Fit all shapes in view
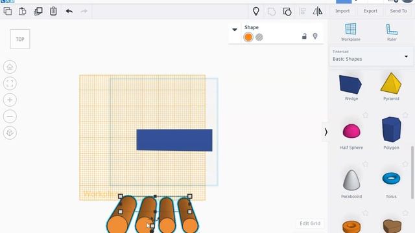The image size is (415, 233). pyautogui.click(x=10, y=83)
